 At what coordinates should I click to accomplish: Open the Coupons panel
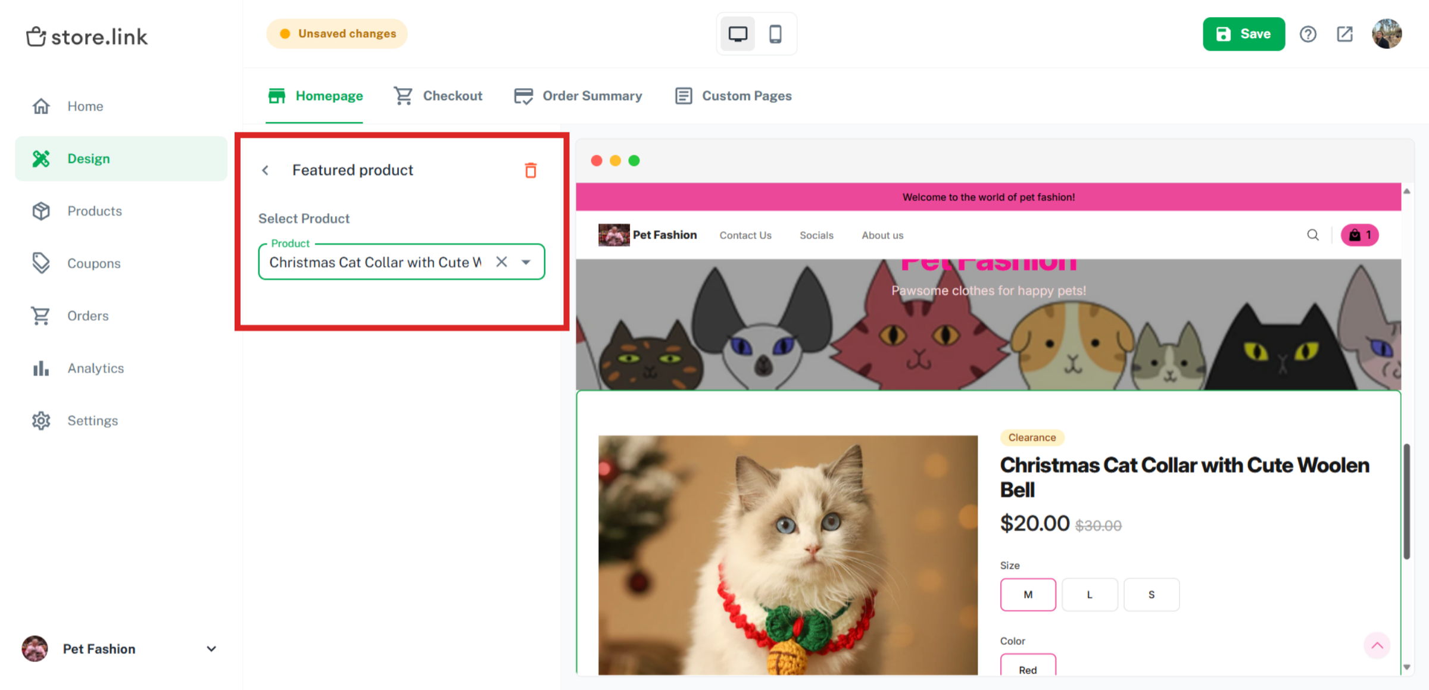tap(93, 263)
